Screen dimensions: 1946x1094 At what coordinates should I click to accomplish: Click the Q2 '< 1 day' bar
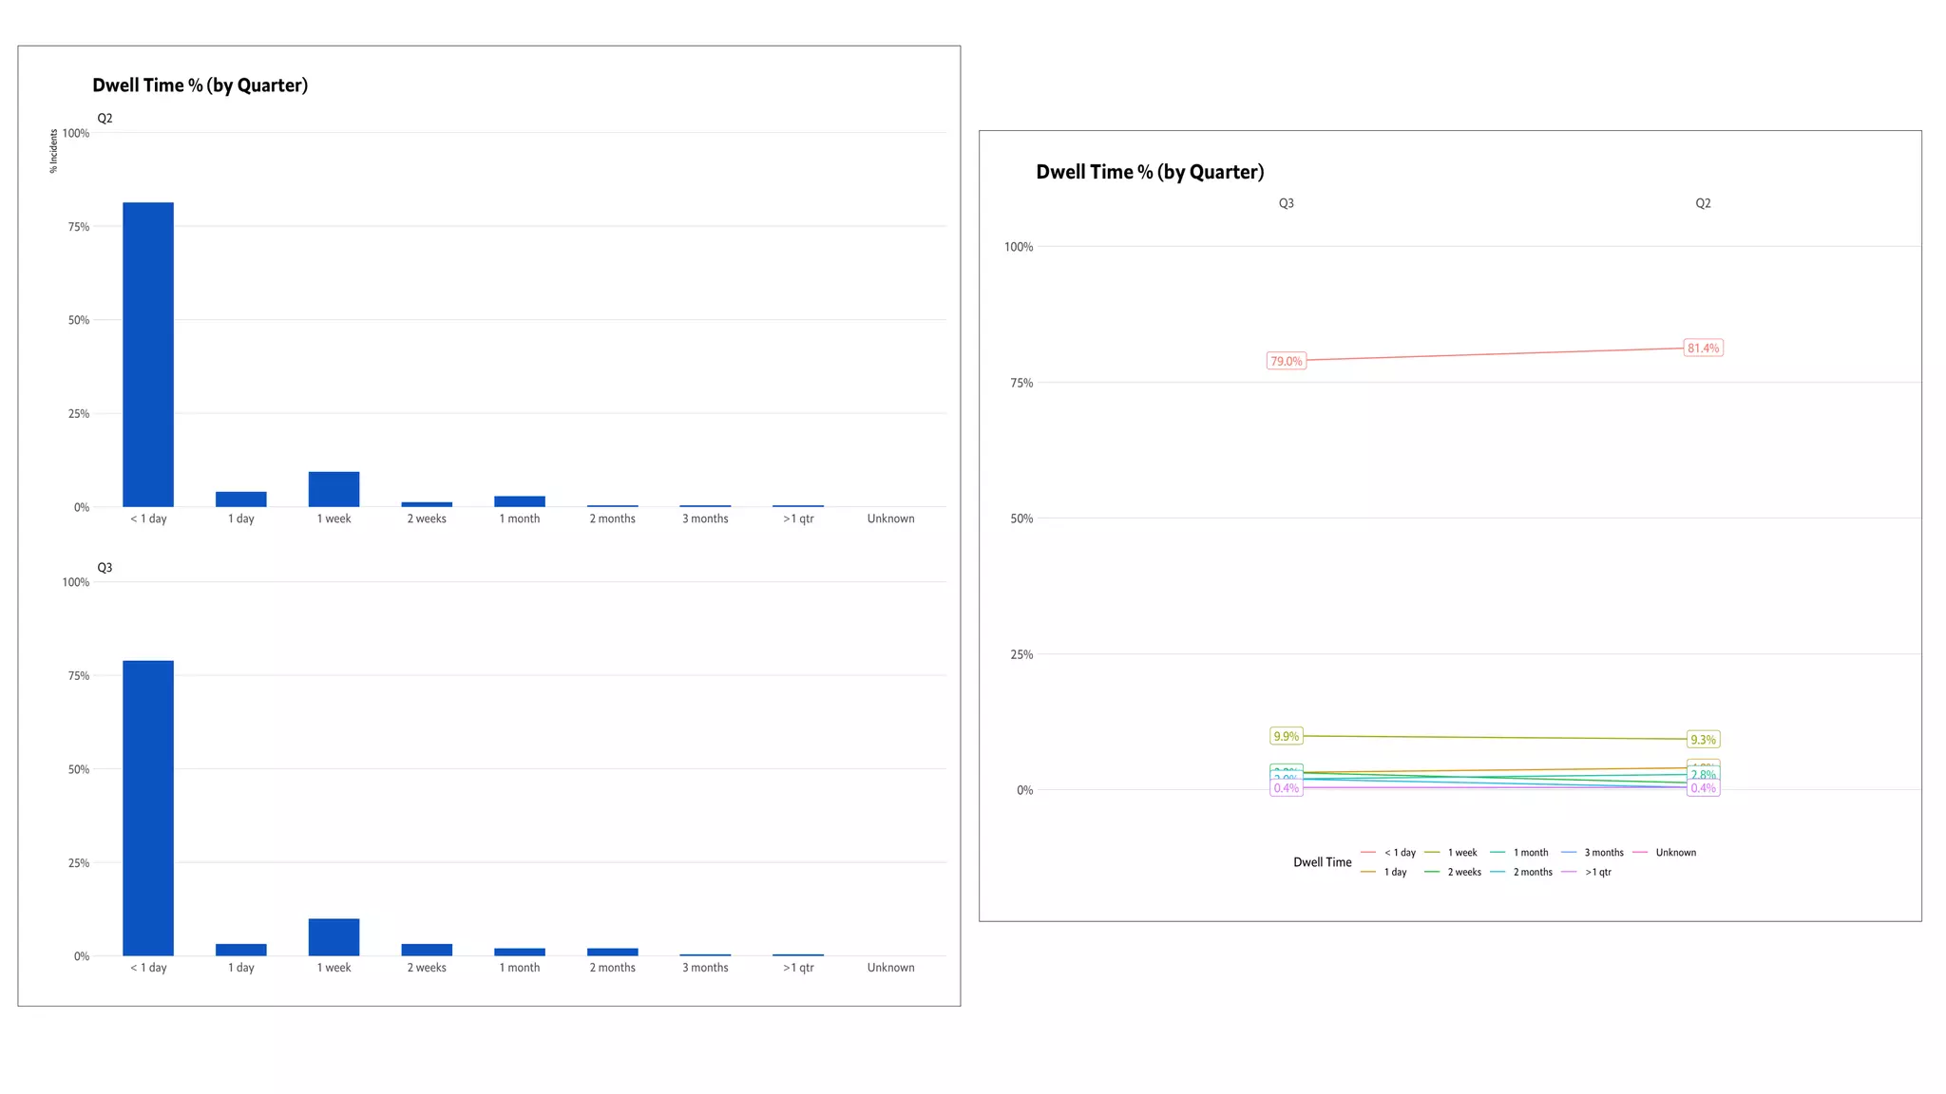click(148, 354)
